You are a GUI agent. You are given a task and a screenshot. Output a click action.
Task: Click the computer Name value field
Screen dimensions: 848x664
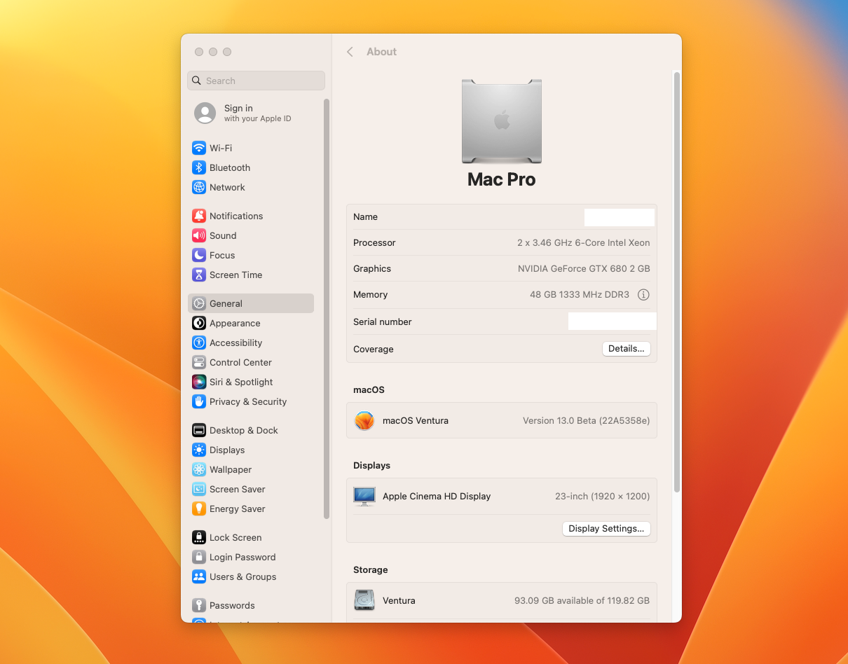click(x=620, y=217)
